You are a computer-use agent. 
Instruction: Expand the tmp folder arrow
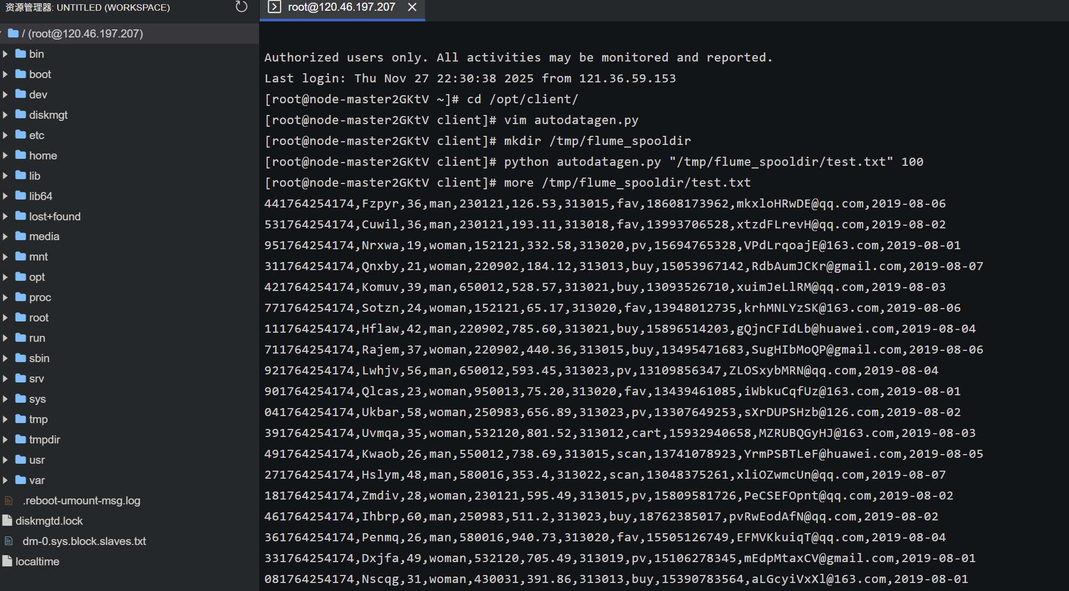point(5,419)
